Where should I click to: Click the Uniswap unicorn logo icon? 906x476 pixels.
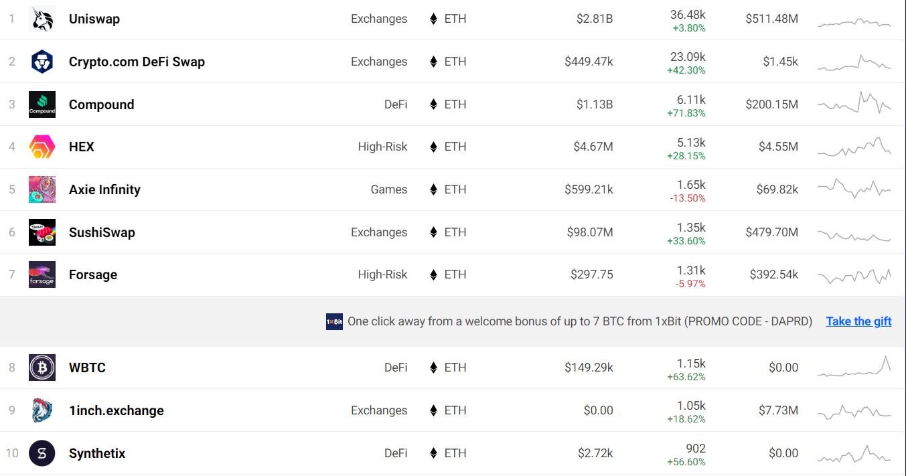click(42, 19)
